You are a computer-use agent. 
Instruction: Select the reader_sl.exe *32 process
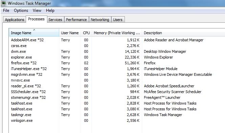(26, 86)
